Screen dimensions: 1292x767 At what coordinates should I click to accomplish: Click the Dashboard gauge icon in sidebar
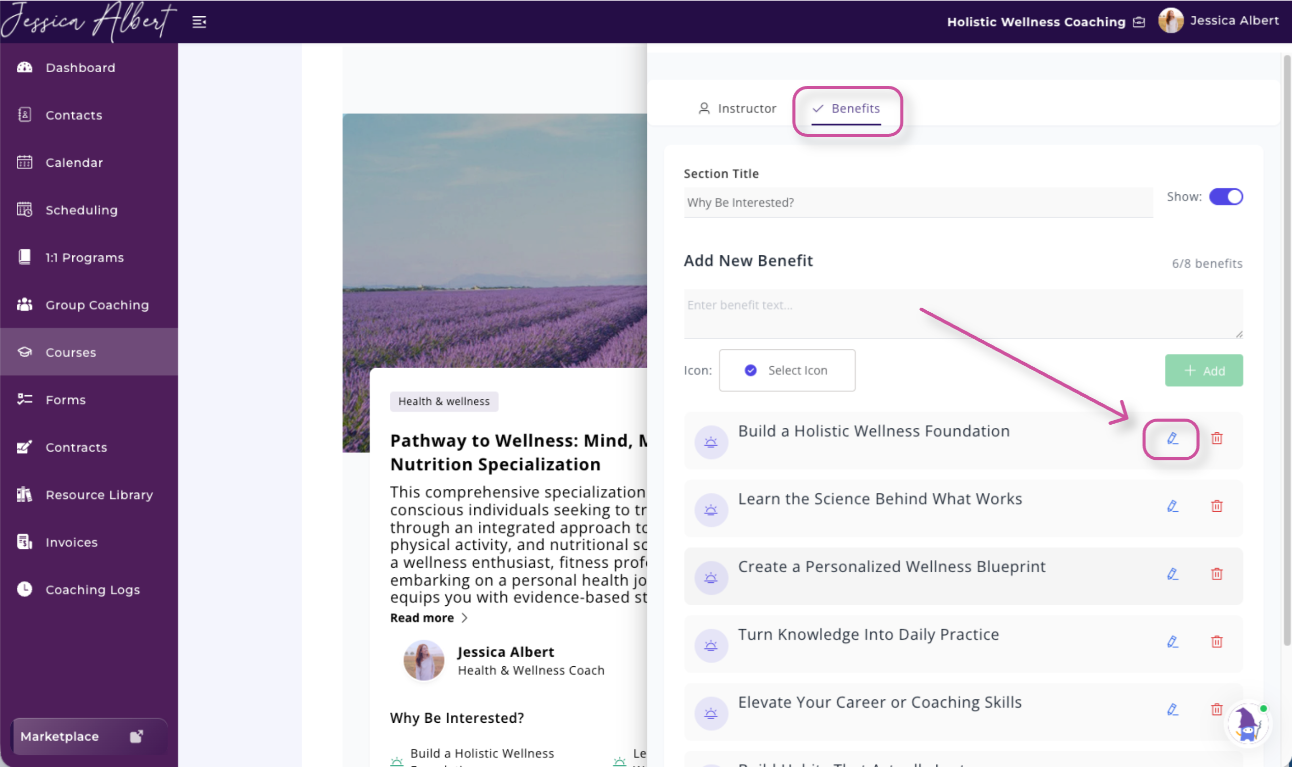coord(24,68)
